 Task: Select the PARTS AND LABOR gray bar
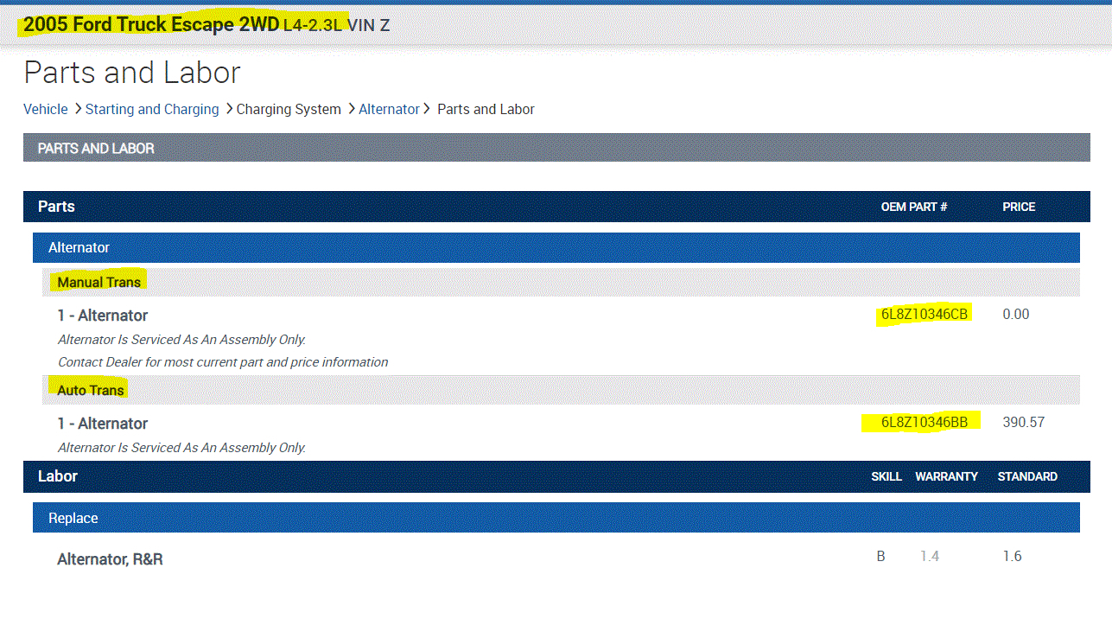pos(556,148)
